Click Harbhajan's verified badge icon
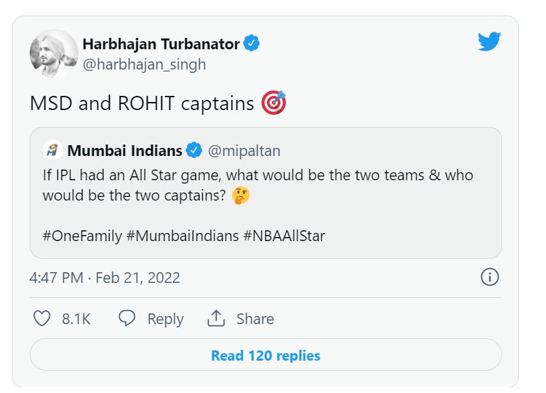 (252, 45)
